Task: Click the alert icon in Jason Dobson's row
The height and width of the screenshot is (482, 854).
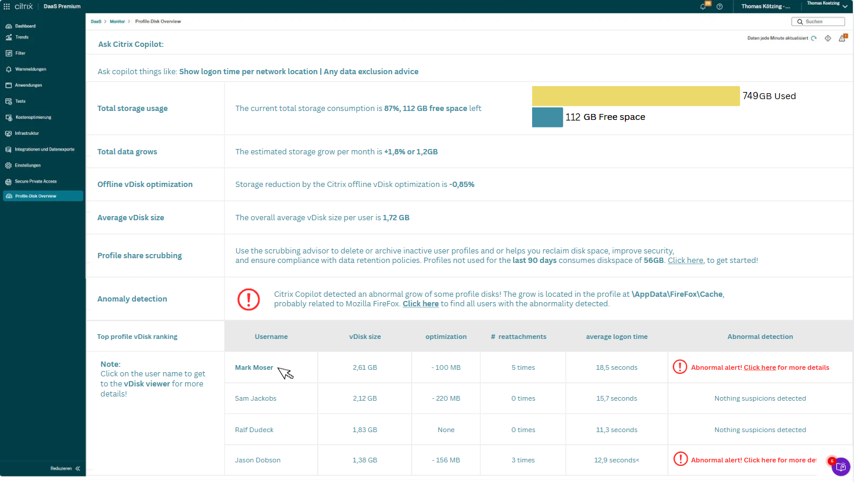Action: click(681, 459)
